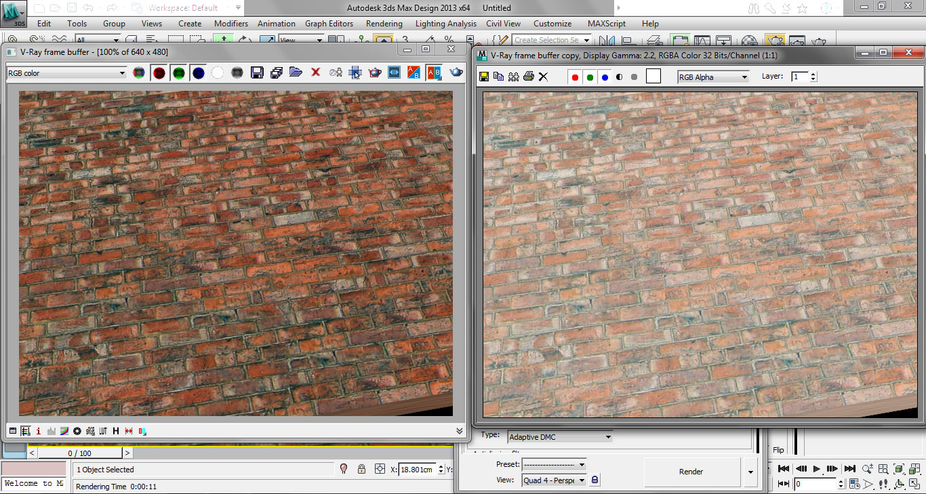This screenshot has height=494, width=926.
Task: Open RGB color channel dropdown
Action: pyautogui.click(x=66, y=73)
